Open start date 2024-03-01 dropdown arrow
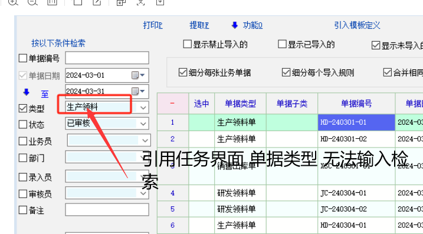Viewport: 423px width, 234px height. (142, 75)
